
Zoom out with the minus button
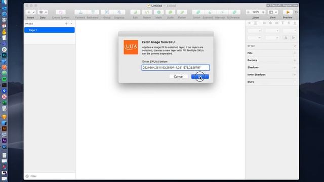249,12
